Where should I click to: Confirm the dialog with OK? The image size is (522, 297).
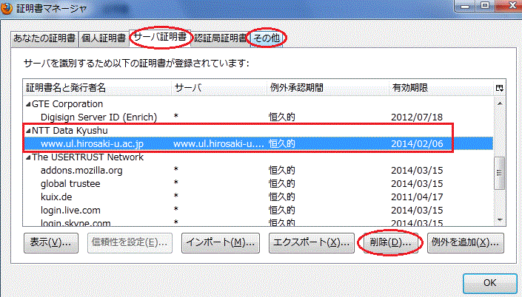489,283
